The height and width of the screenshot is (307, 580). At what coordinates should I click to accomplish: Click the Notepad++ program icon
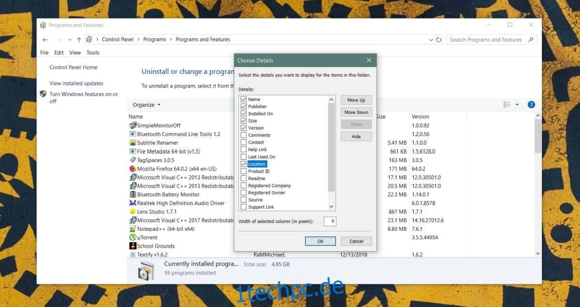(133, 229)
